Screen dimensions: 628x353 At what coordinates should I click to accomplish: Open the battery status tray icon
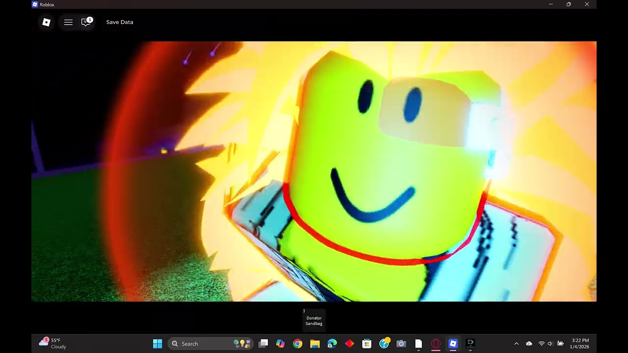(x=560, y=344)
